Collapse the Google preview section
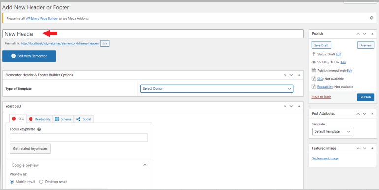This screenshot has height=190, width=379. (x=145, y=165)
